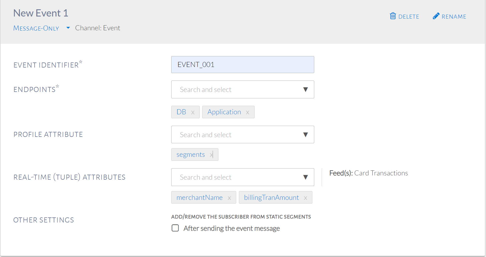Click the DELETE button label
The width and height of the screenshot is (486, 257).
(x=409, y=17)
